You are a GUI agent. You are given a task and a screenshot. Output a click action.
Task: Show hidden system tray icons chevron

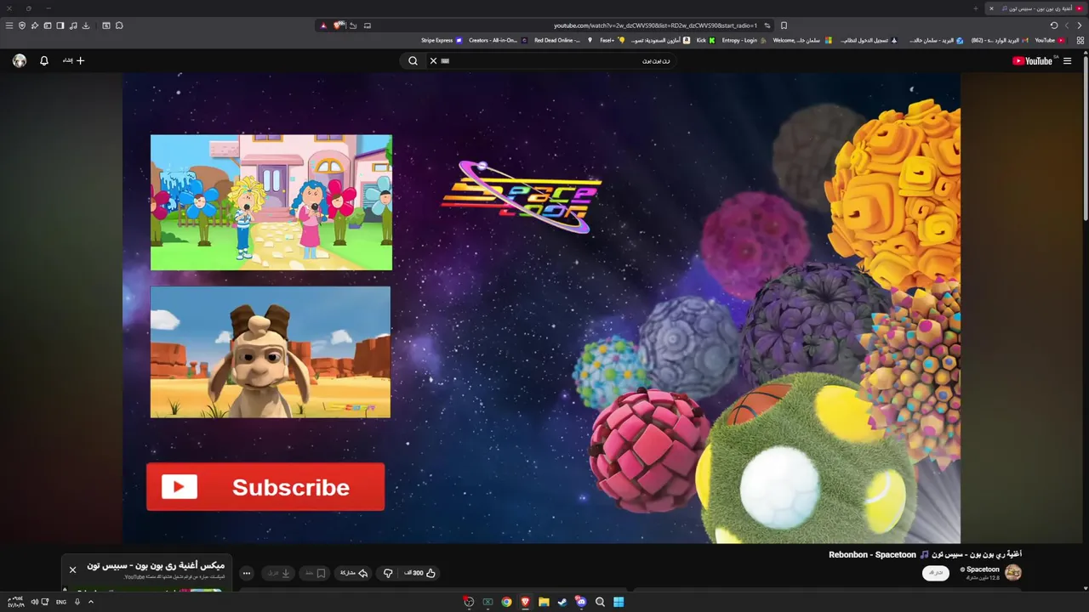pyautogui.click(x=91, y=602)
